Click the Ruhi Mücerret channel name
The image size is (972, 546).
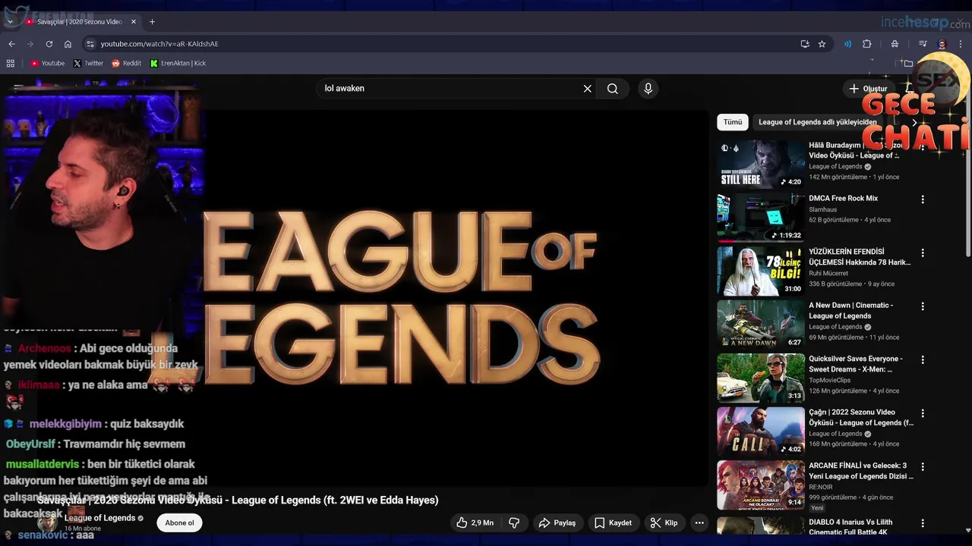point(828,273)
